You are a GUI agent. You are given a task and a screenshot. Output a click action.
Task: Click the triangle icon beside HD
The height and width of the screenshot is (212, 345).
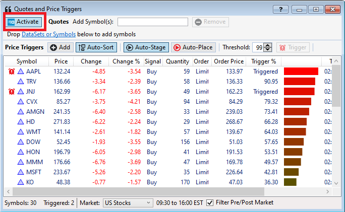point(21,122)
